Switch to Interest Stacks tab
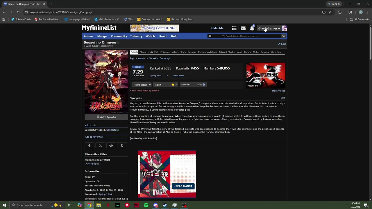The height and width of the screenshot is (209, 372). [227, 52]
